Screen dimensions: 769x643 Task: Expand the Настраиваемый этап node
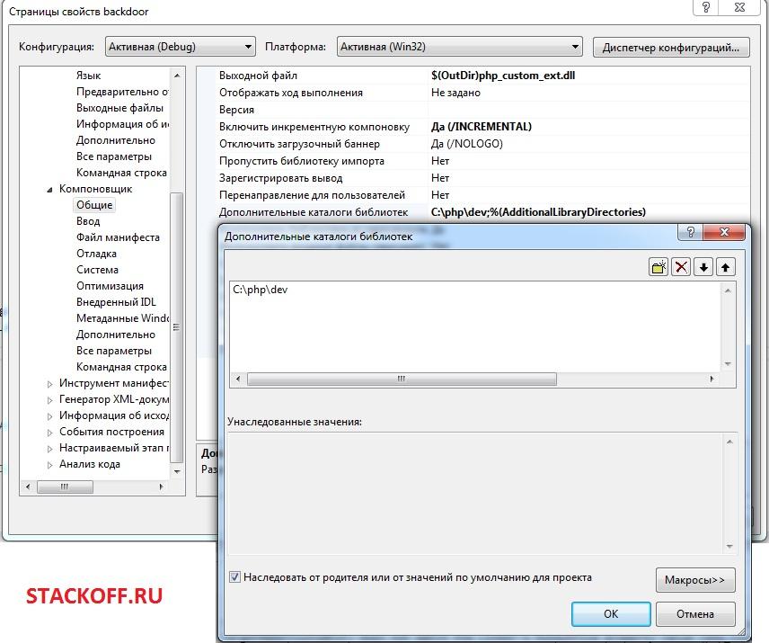click(x=49, y=449)
